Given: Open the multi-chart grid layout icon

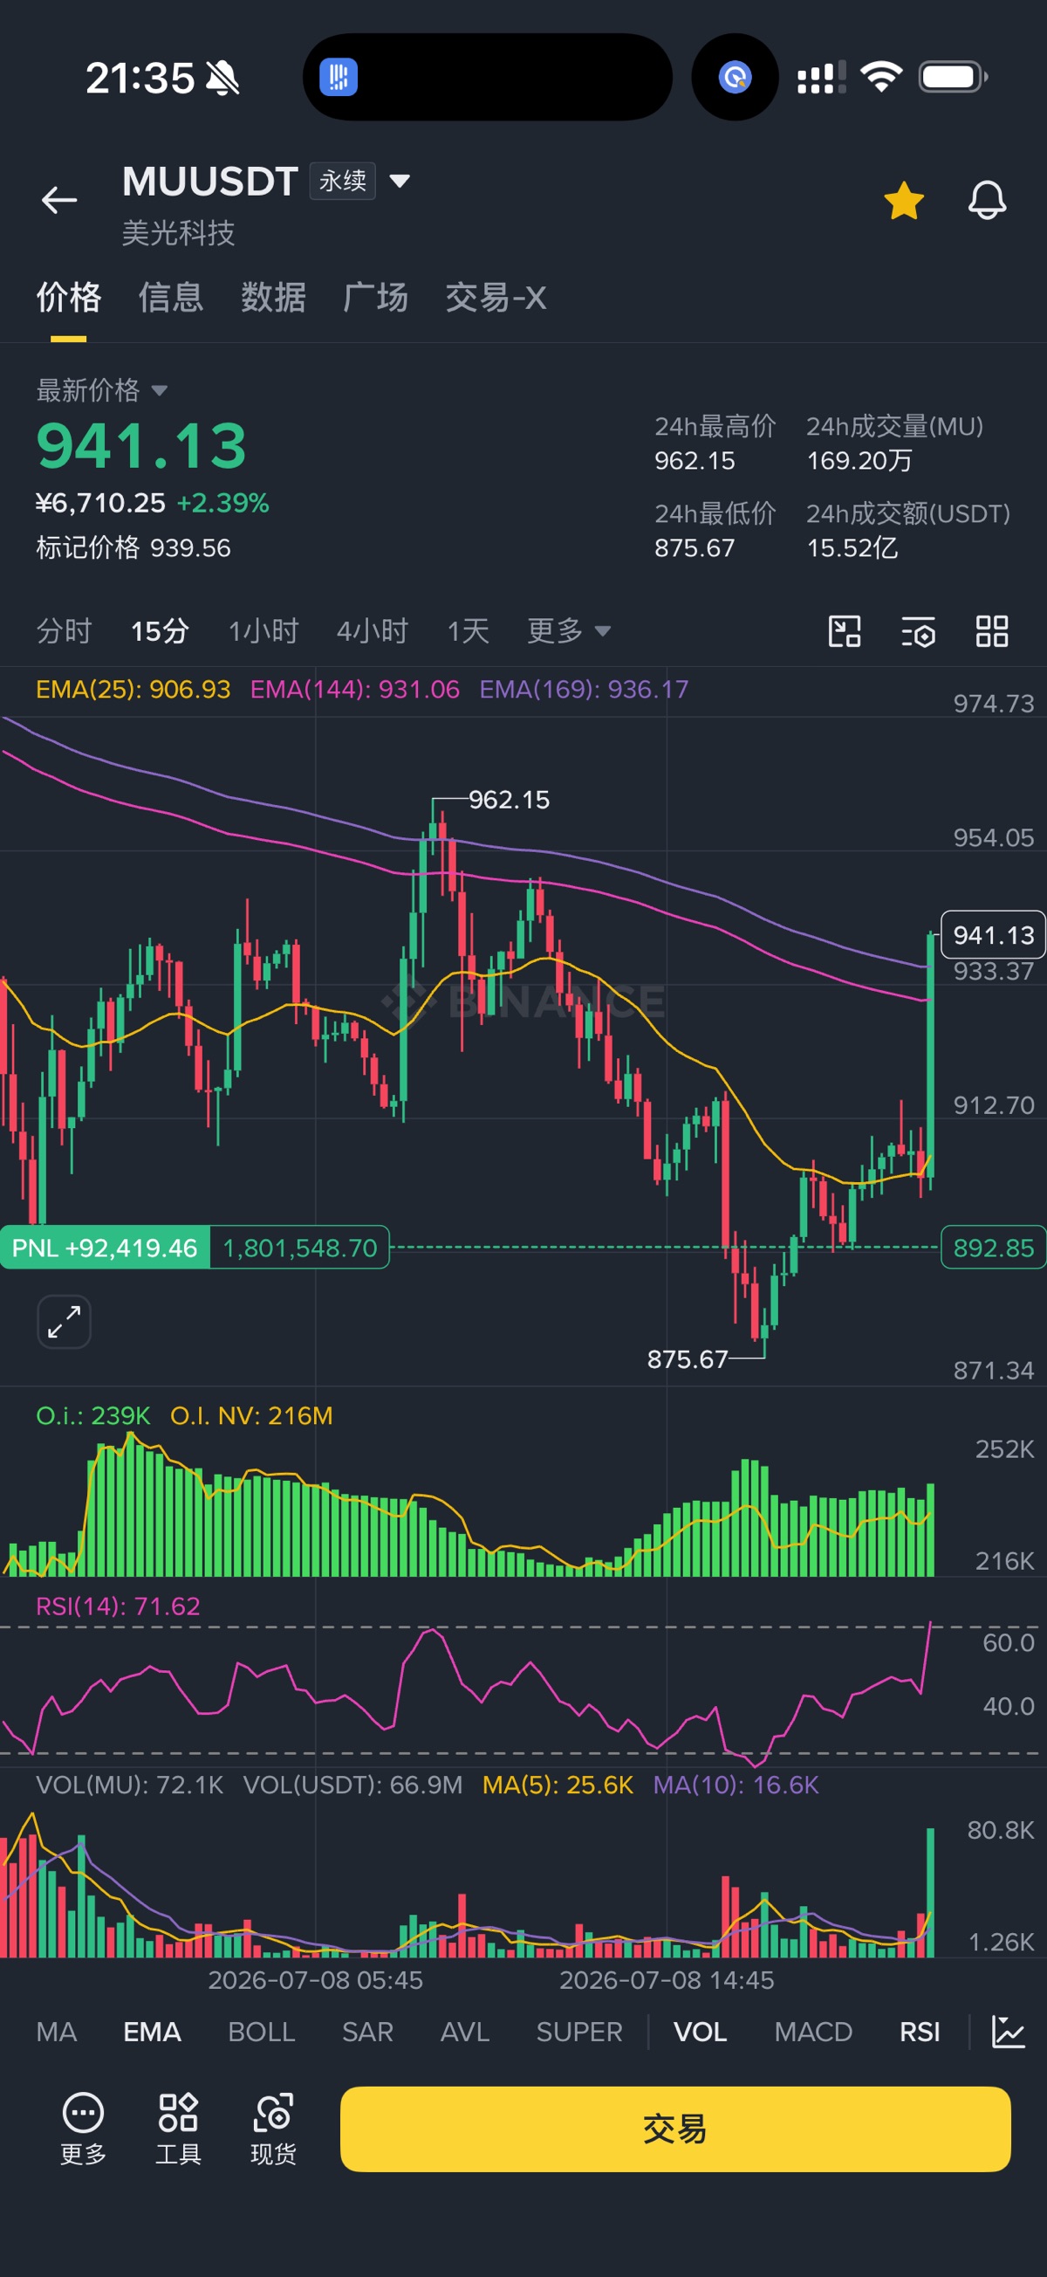Looking at the screenshot, I should click(992, 632).
